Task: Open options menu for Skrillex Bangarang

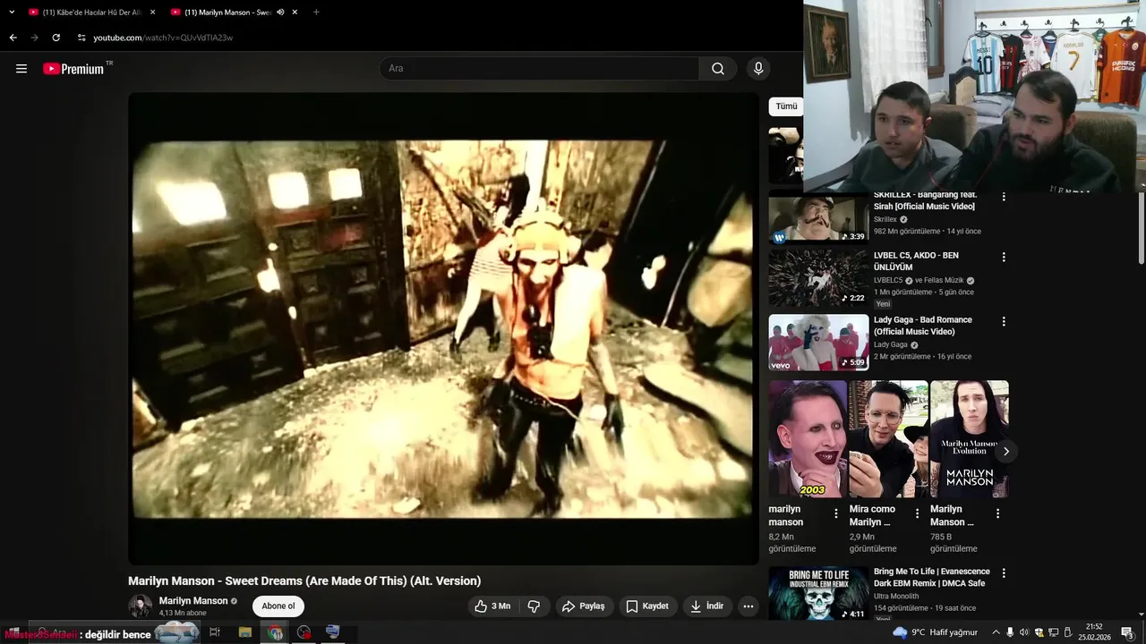Action: tap(1004, 196)
